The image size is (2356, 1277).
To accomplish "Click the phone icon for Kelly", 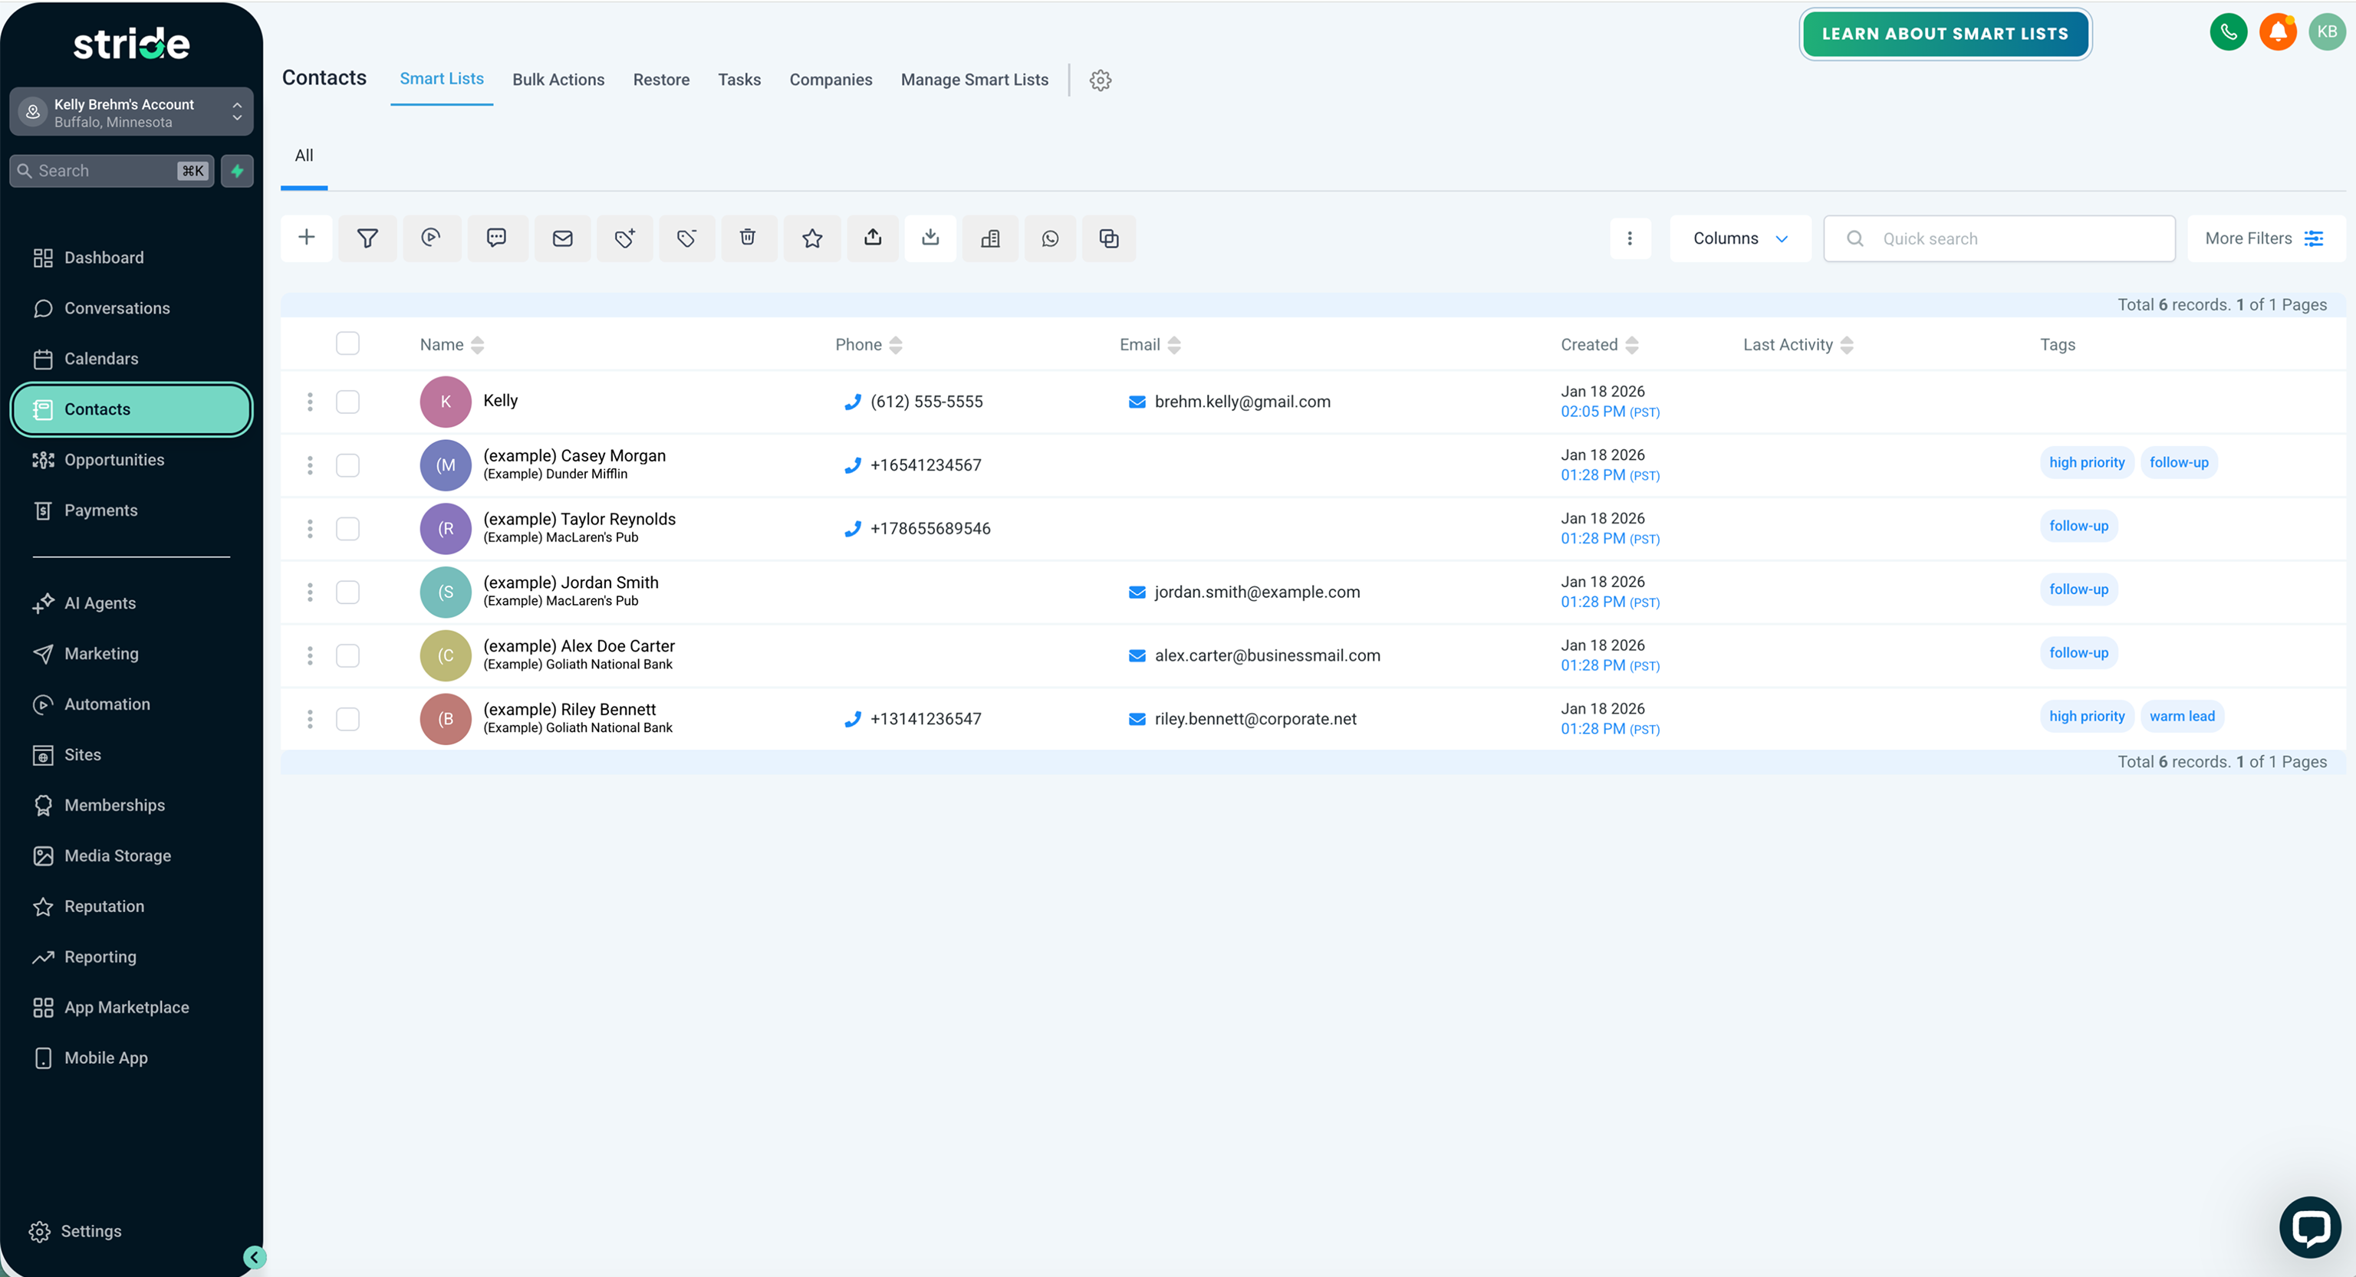I will [852, 402].
